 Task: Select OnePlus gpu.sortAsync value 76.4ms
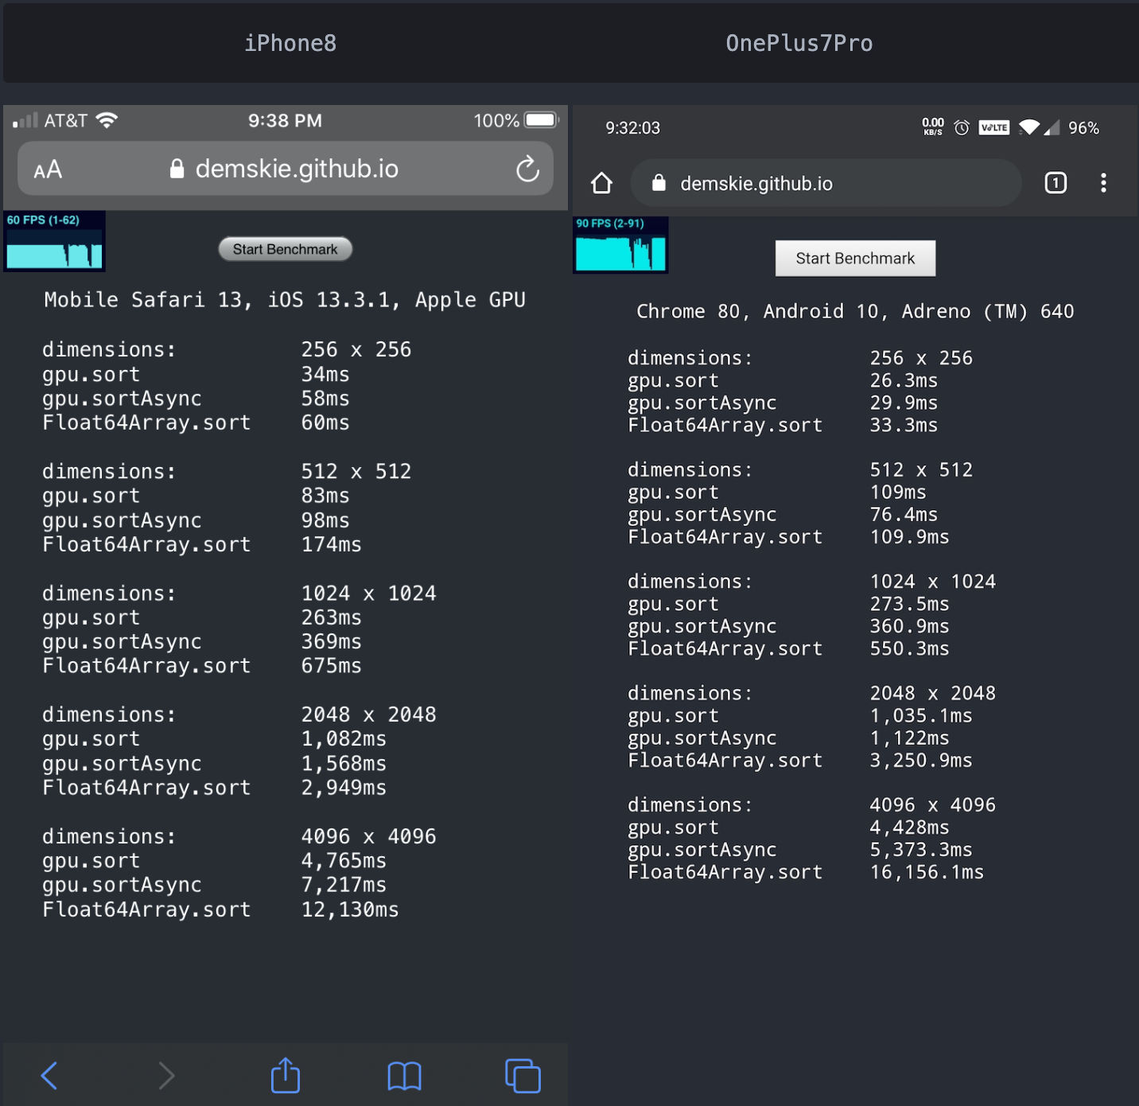[x=904, y=515]
